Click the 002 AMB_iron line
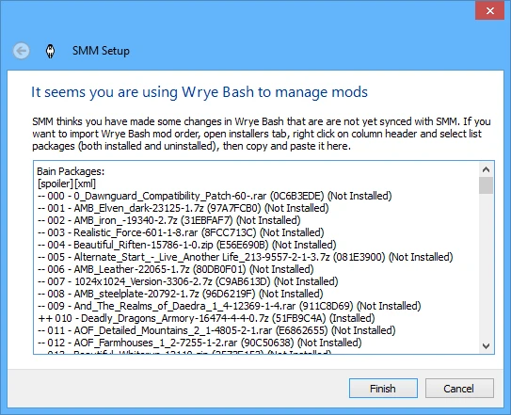This screenshot has height=415, width=511. coord(168,220)
